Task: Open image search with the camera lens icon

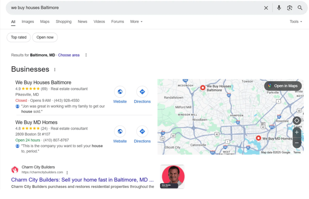Action: [290, 8]
